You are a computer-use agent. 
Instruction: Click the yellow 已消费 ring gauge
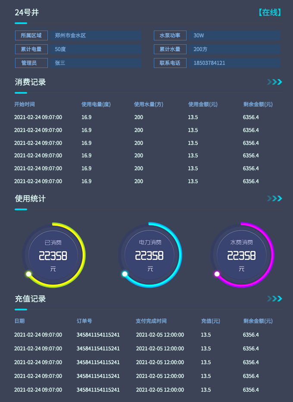point(53,255)
